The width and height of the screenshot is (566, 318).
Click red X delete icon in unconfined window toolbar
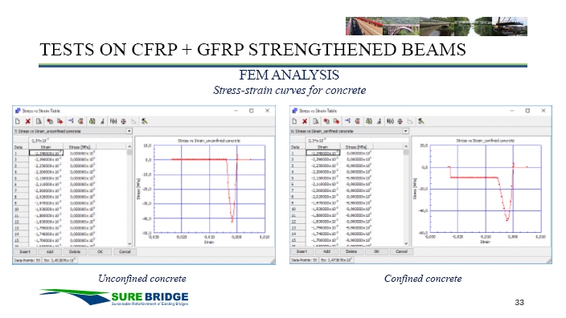click(28, 121)
